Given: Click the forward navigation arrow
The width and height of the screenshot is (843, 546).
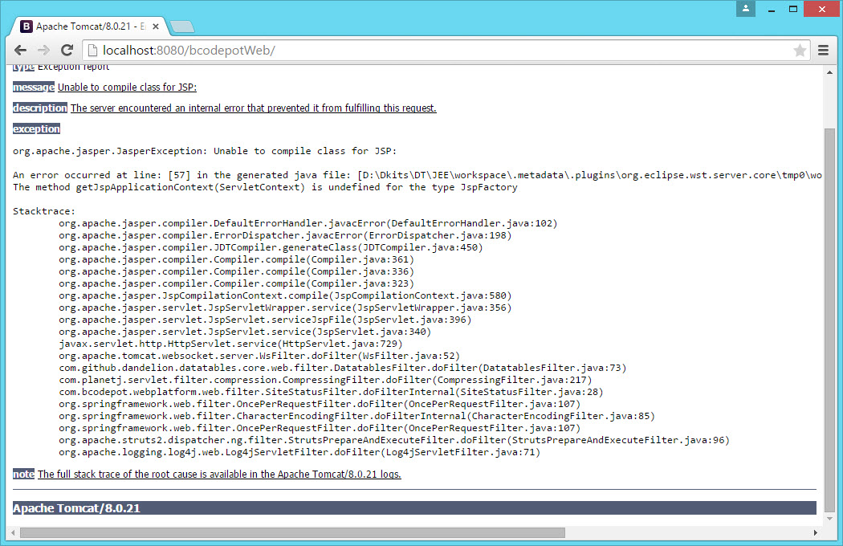Looking at the screenshot, I should pyautogui.click(x=43, y=50).
